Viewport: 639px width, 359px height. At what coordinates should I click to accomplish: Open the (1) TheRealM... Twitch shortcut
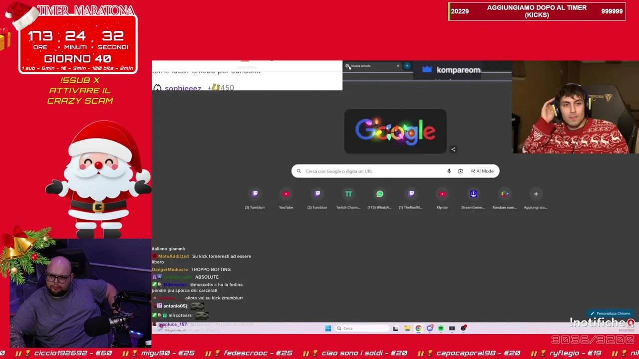tap(411, 198)
